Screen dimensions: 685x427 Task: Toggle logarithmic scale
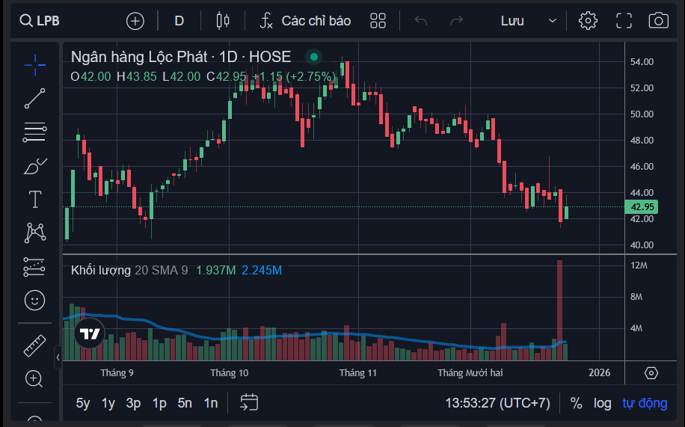click(x=603, y=403)
